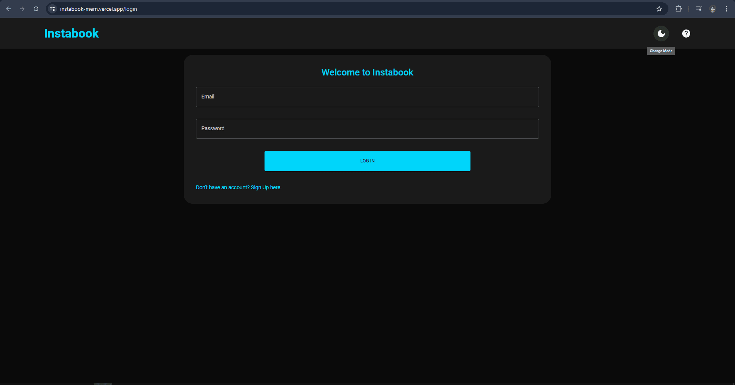Switch to light mode via Change Mode toggle
This screenshot has height=385, width=735.
point(661,33)
